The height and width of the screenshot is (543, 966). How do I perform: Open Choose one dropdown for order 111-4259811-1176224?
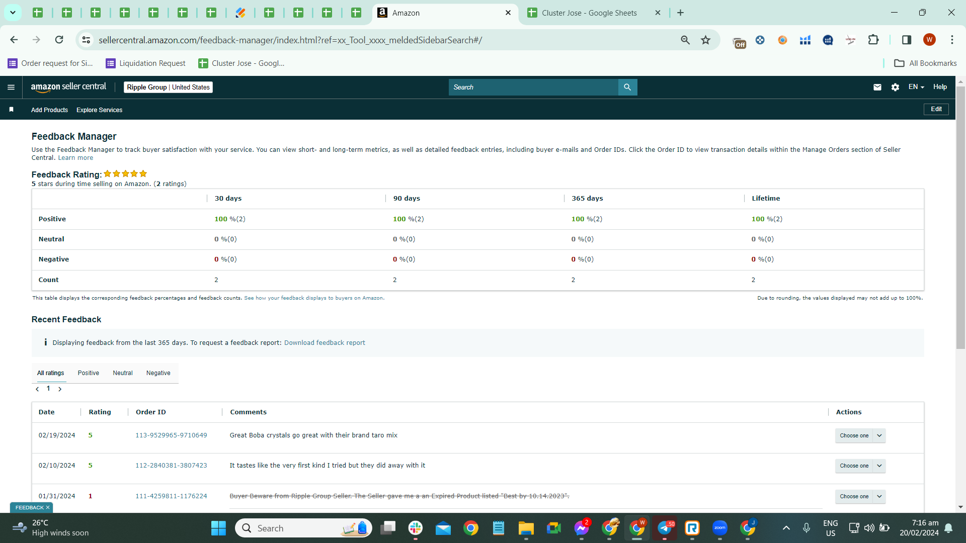pyautogui.click(x=860, y=496)
